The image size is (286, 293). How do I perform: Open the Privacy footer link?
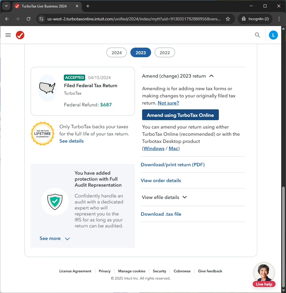pos(105,271)
